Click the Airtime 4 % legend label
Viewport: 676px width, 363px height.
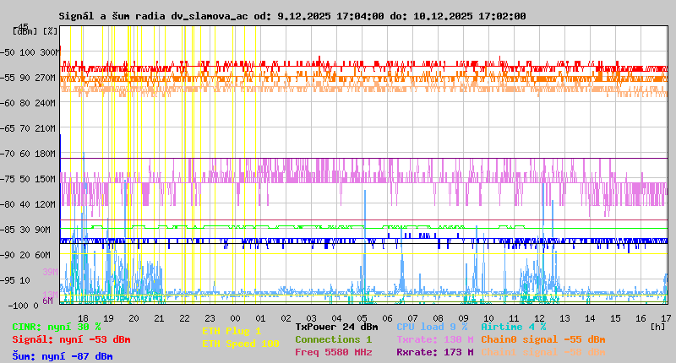coord(514,328)
